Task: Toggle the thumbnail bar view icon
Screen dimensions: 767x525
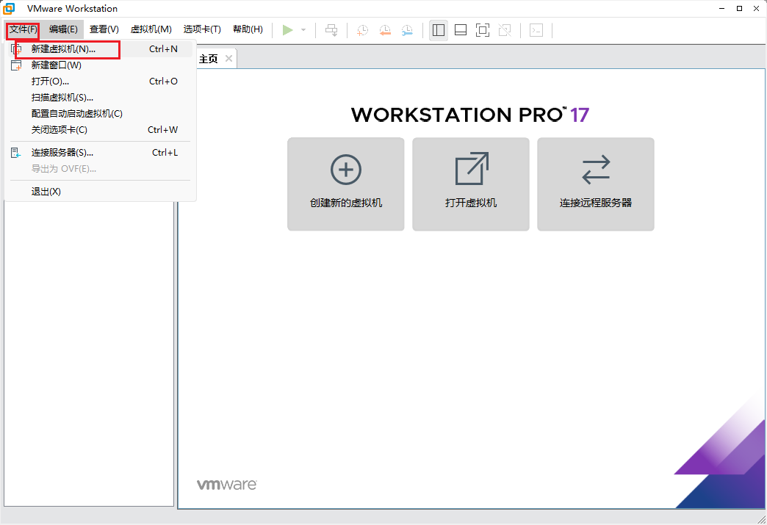Action: click(x=461, y=30)
